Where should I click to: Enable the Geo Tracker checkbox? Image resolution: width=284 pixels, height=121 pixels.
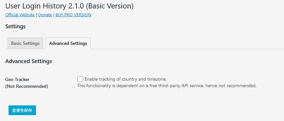(x=80, y=79)
